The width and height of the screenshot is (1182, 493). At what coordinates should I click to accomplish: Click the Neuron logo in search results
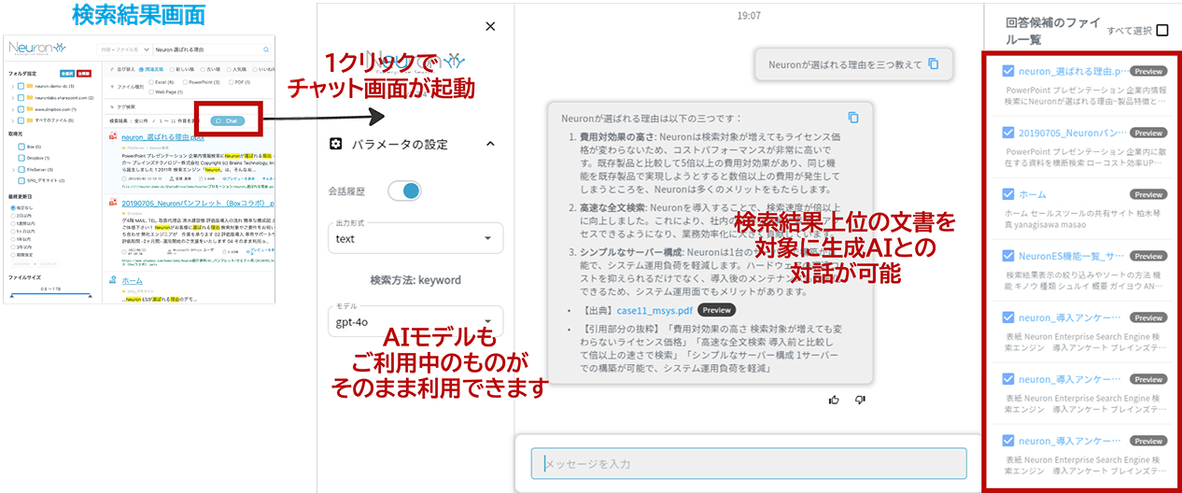36,49
